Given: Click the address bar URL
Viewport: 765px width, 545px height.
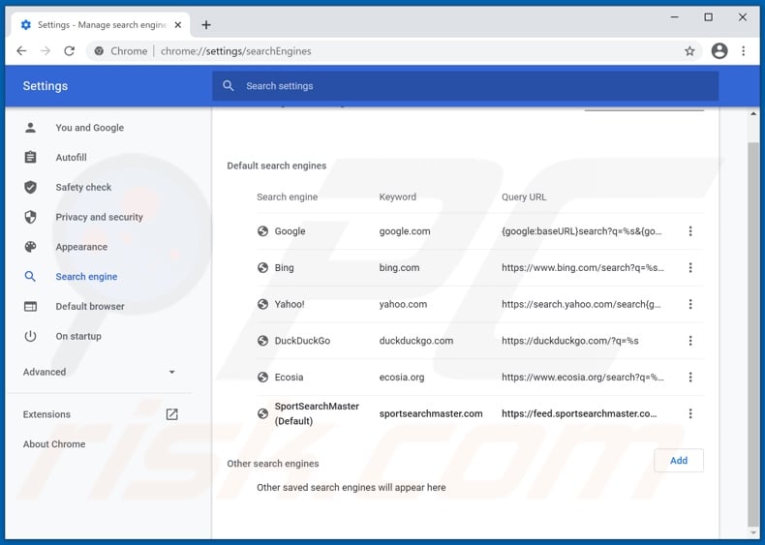Looking at the screenshot, I should (236, 51).
